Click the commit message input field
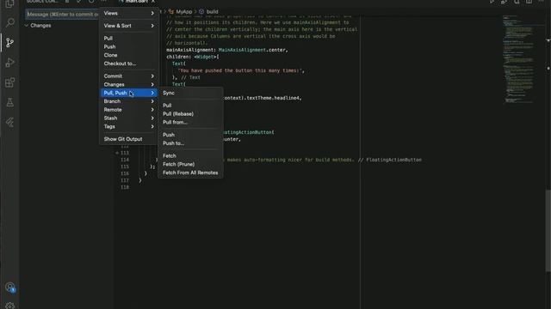This screenshot has width=551, height=309. point(62,15)
